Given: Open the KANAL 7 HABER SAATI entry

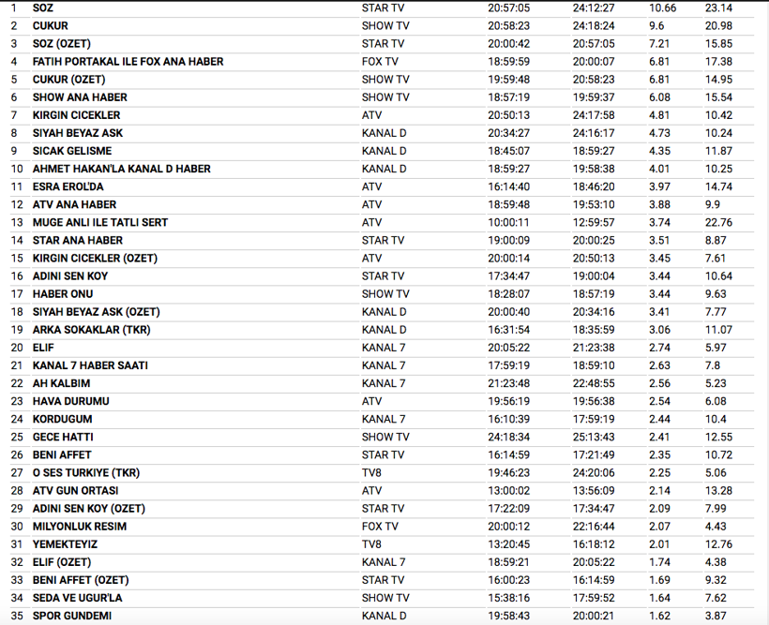Looking at the screenshot, I should tap(90, 365).
